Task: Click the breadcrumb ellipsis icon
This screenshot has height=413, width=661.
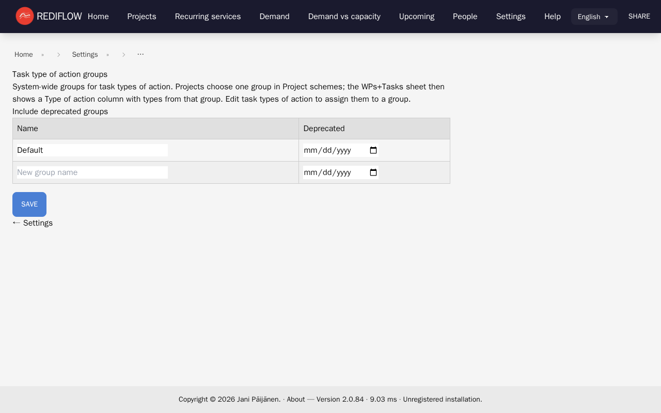Action: pos(140,54)
